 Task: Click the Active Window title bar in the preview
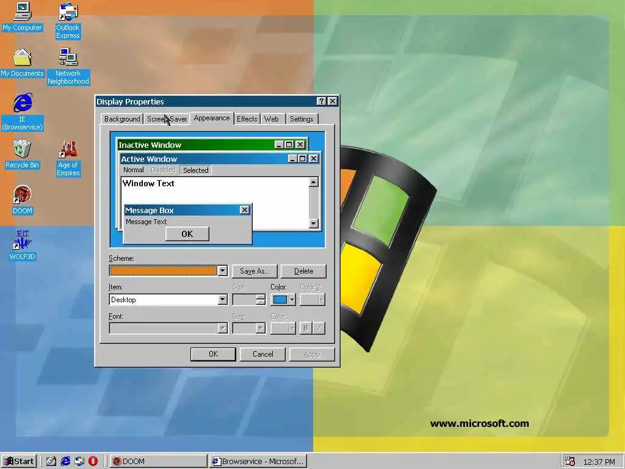tap(203, 159)
